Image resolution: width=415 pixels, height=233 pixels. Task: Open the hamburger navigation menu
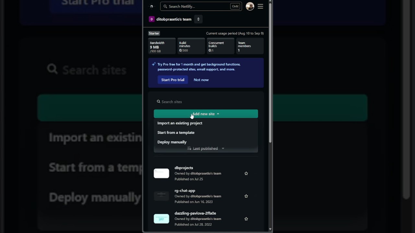(260, 6)
